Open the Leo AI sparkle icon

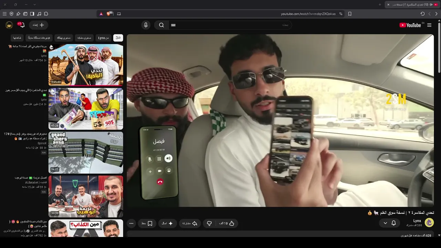click(18, 14)
